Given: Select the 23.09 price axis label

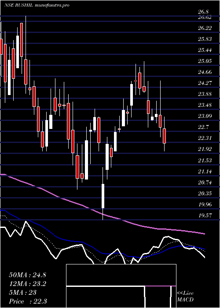Looking at the screenshot, I should pyautogui.click(x=205, y=116).
